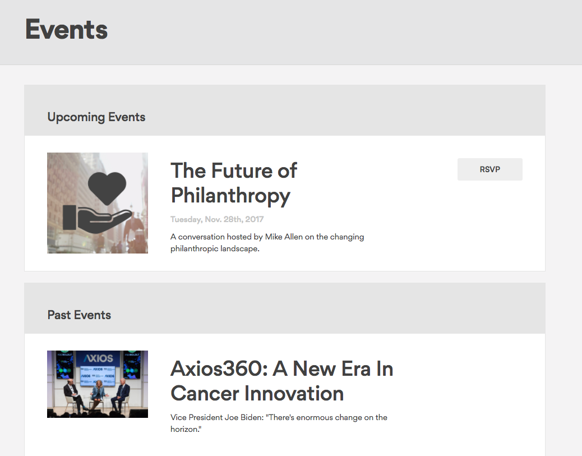Click the RSVP button
Viewport: 582px width, 456px height.
(489, 169)
